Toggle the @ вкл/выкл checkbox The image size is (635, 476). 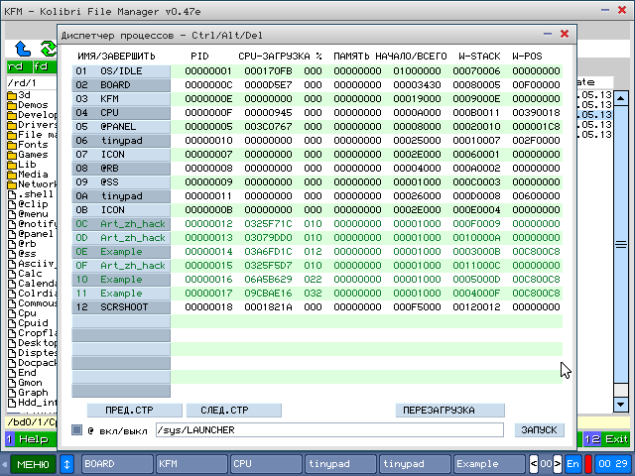pyautogui.click(x=77, y=430)
